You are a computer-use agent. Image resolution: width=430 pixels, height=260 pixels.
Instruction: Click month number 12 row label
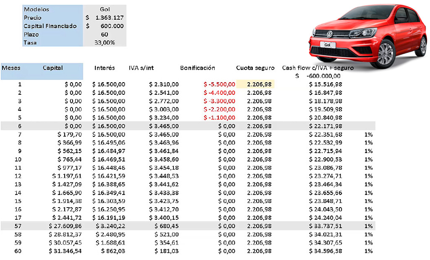coord(18,176)
